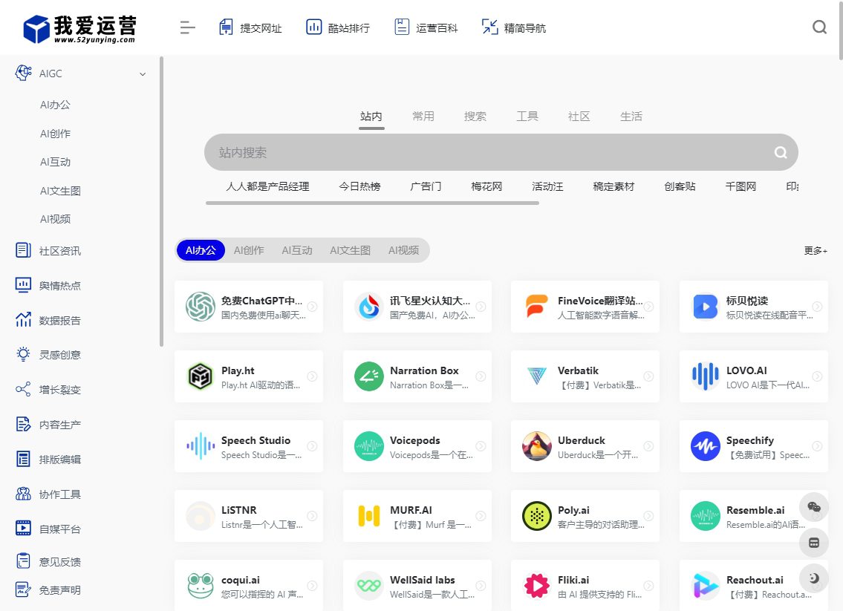Viewport: 843px width, 611px height.
Task: Toggle night mode moon button
Action: point(814,578)
